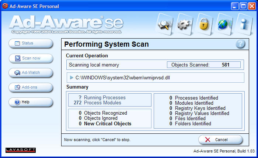
Task: Open the Add-ons section
Action: [x=31, y=87]
